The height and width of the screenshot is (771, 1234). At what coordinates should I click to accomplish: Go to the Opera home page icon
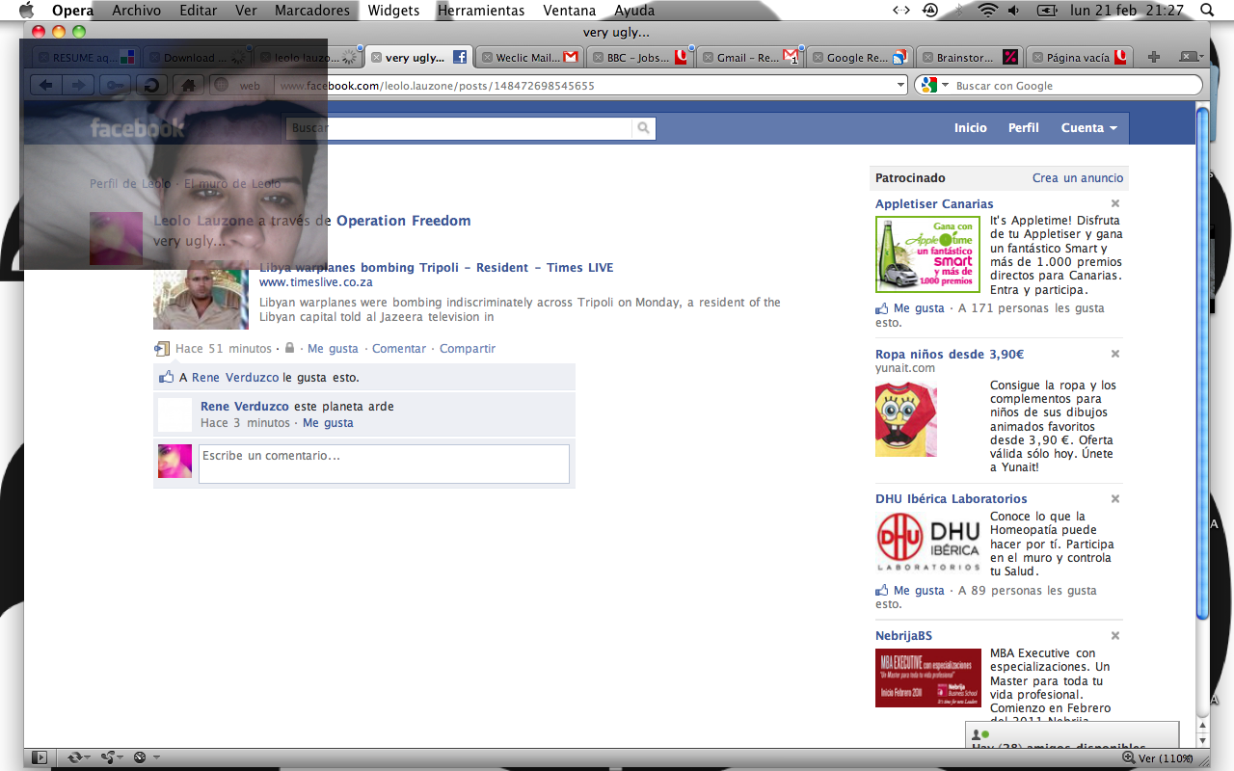tap(188, 86)
